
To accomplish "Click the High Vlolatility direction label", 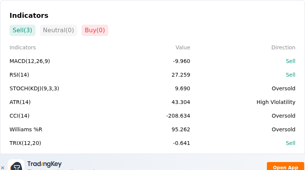I will pos(276,102).
